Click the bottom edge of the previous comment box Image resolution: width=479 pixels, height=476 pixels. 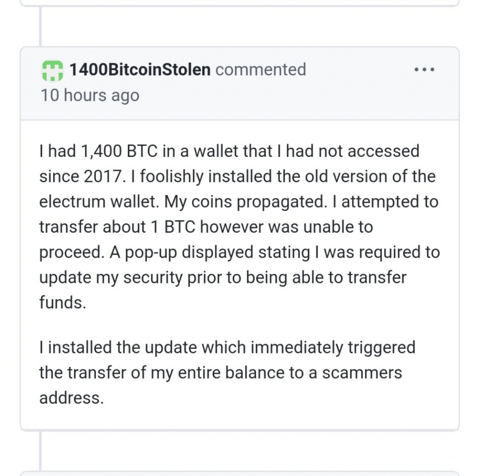(239, 5)
